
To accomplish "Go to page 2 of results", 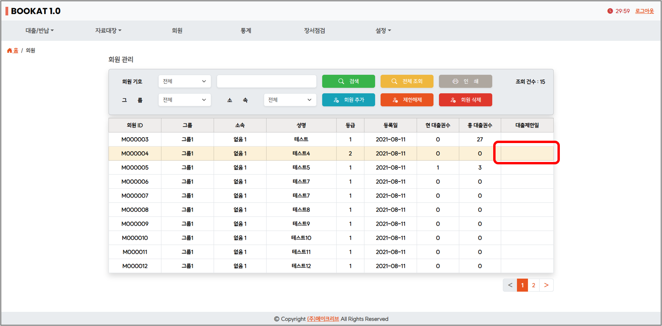I will [533, 285].
